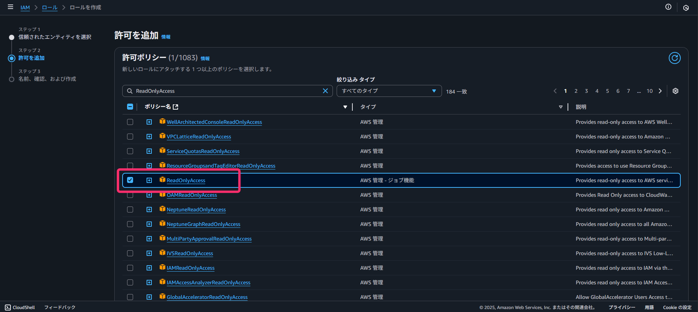Click the search magnifier icon
The image size is (698, 312).
130,91
